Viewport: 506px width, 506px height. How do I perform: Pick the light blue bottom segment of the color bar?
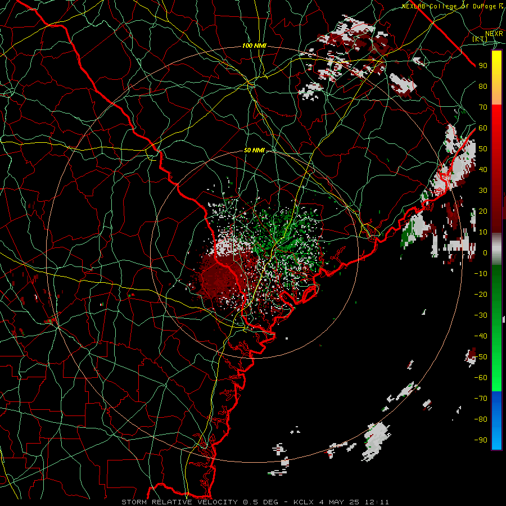tap(496, 437)
